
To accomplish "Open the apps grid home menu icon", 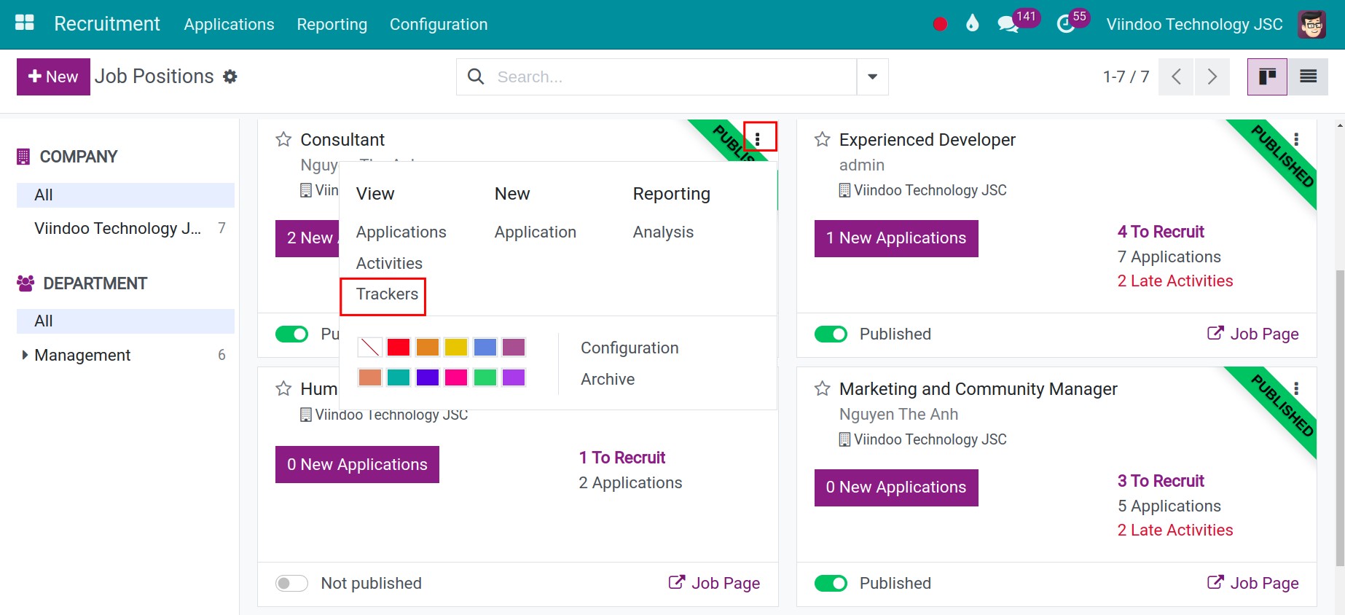I will [x=25, y=23].
